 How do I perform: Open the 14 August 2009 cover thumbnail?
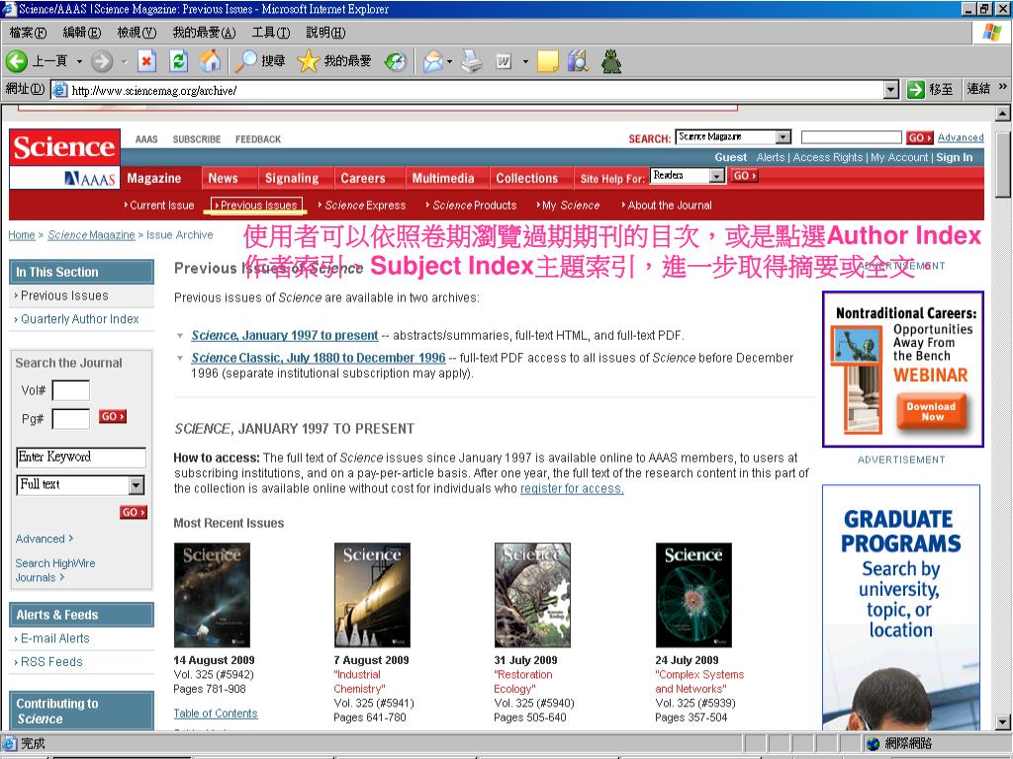212,595
